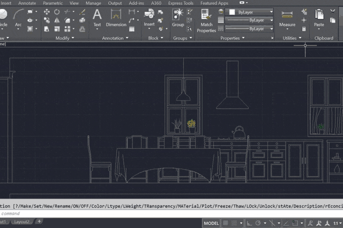Click the Group objects icon
Image resolution: width=343 pixels, height=228 pixels.
178,18
